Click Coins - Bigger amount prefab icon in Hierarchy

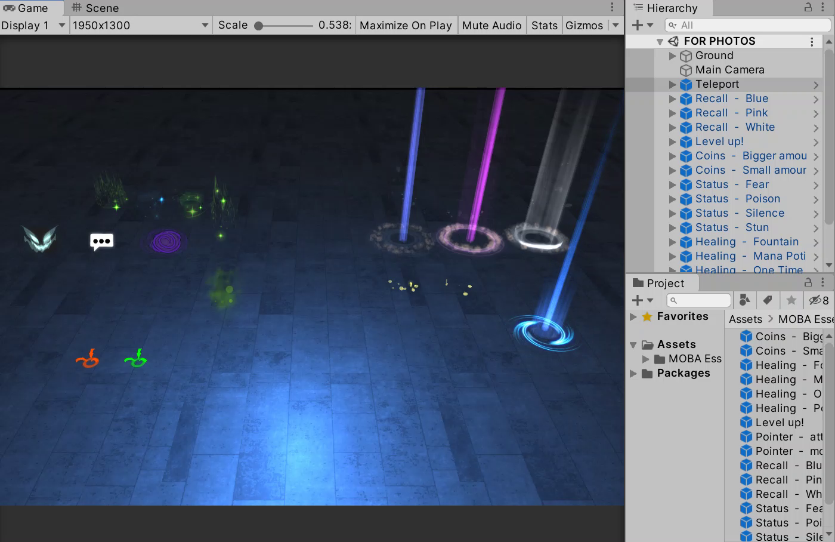686,156
